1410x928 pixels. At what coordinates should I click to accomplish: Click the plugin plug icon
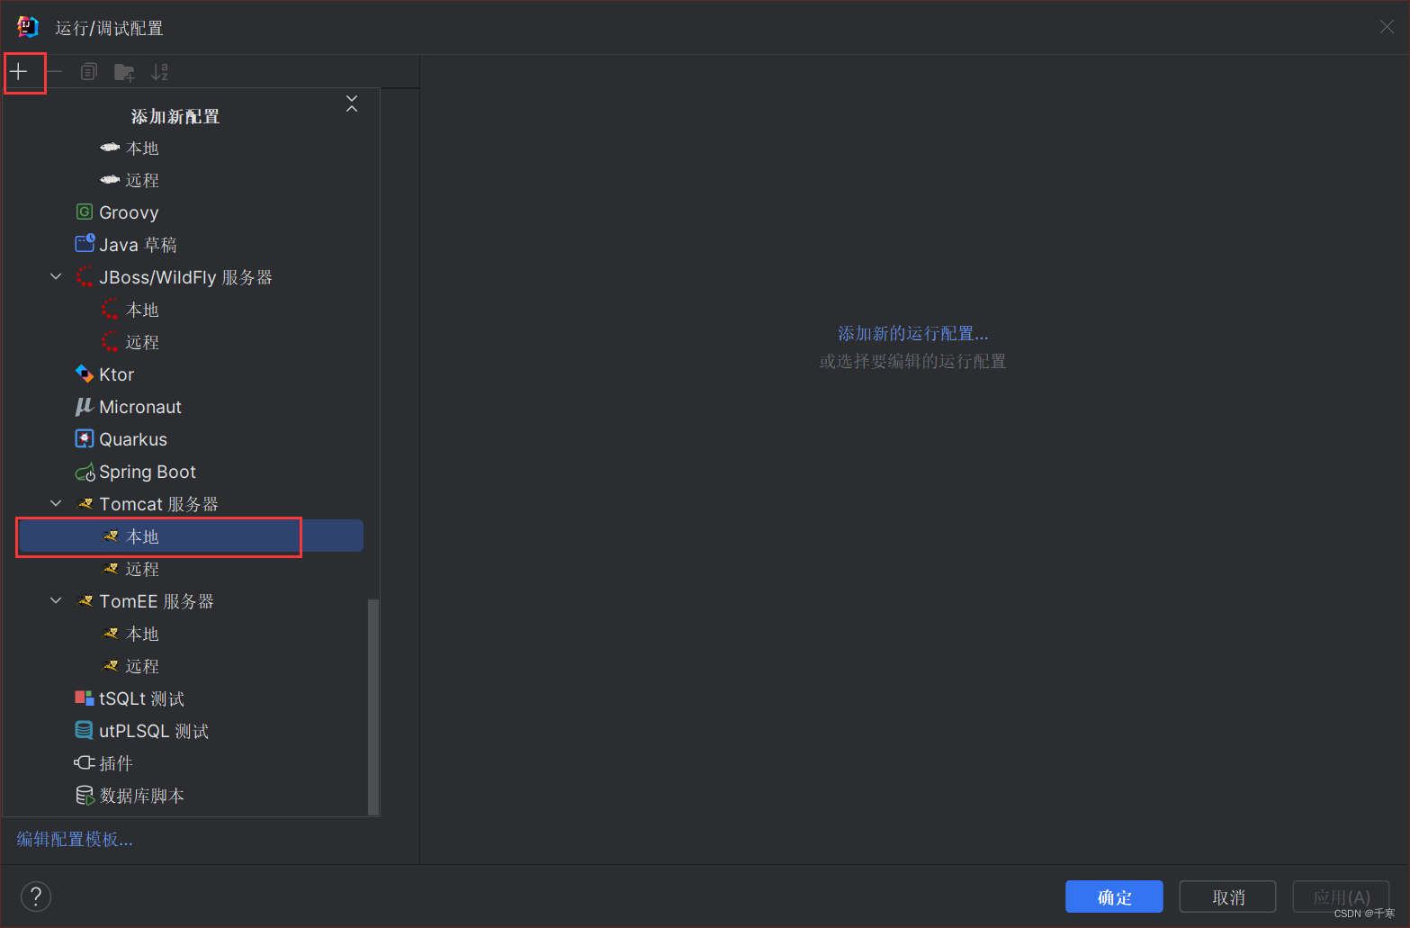(85, 763)
